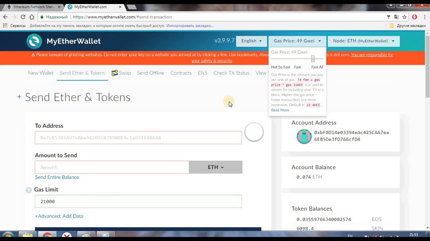Click the Fast AF slider label
Viewport: 430px width, 241px height.
(x=317, y=67)
